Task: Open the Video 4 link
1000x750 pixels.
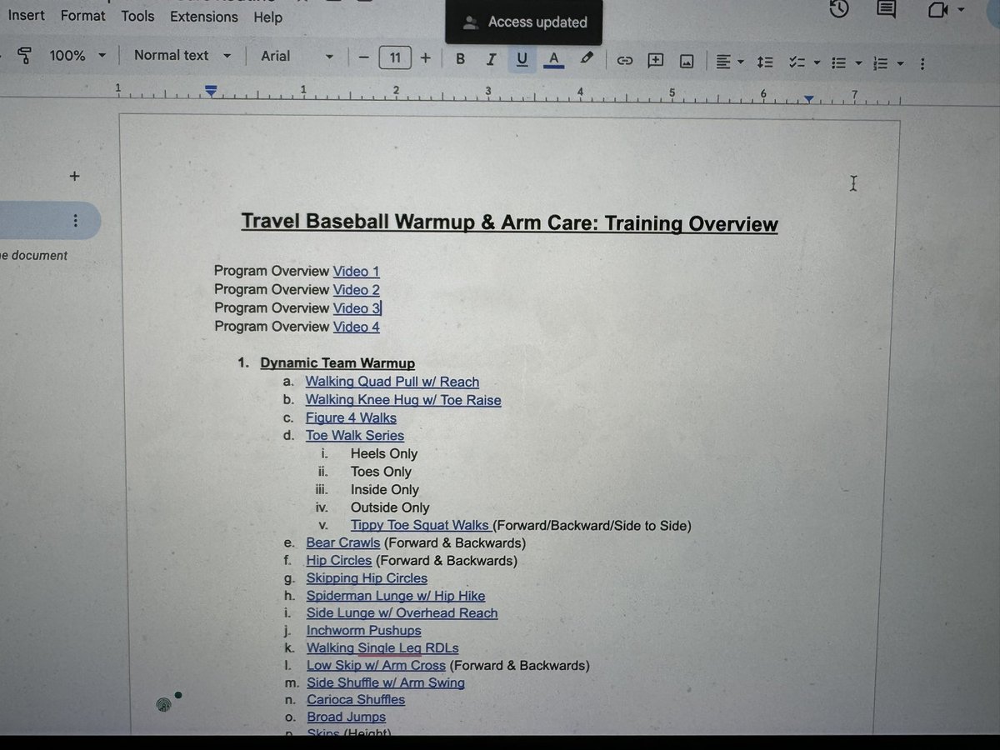Action: (x=357, y=327)
